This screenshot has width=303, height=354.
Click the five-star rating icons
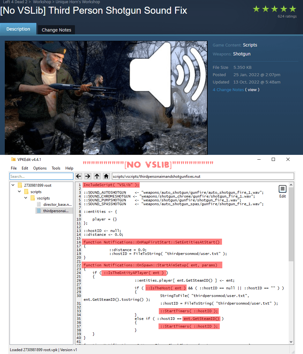tap(275, 9)
